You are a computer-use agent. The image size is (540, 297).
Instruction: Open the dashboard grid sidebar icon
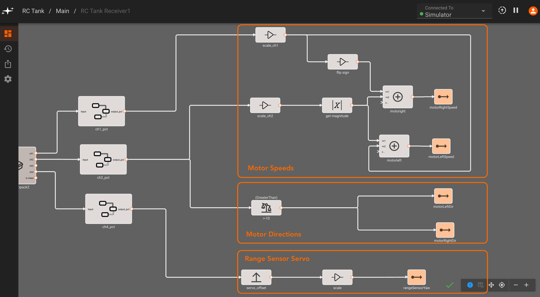8,34
